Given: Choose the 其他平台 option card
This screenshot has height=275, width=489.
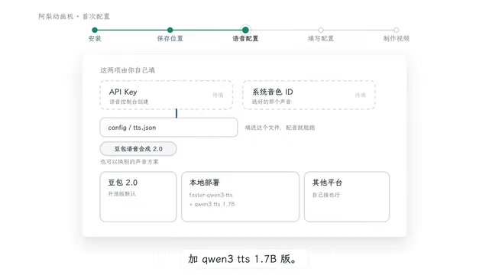Looking at the screenshot, I should click(x=347, y=197).
